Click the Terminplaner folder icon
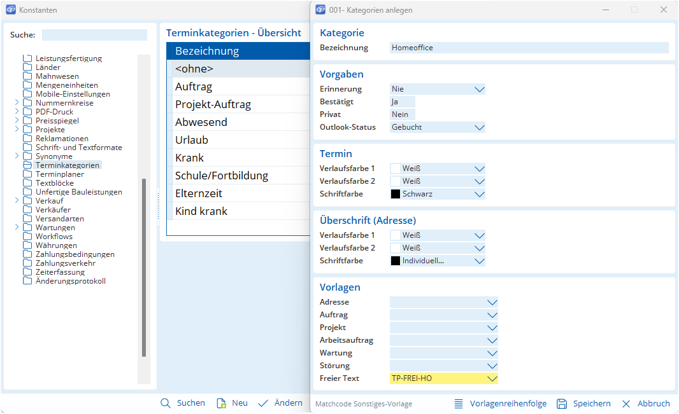Viewport: 679px width, 414px height. pos(27,174)
